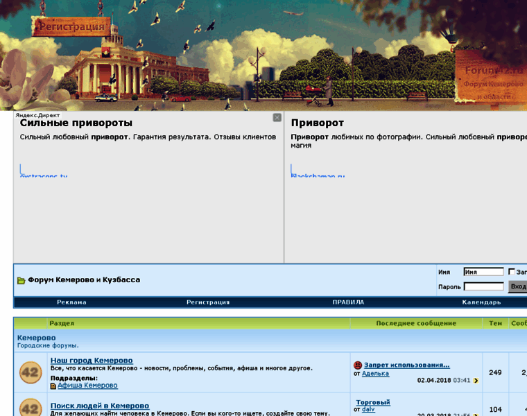The width and height of the screenshot is (527, 416).
Task: Click the 42 icon for Поиск людей в Кемерово
Action: (31, 408)
